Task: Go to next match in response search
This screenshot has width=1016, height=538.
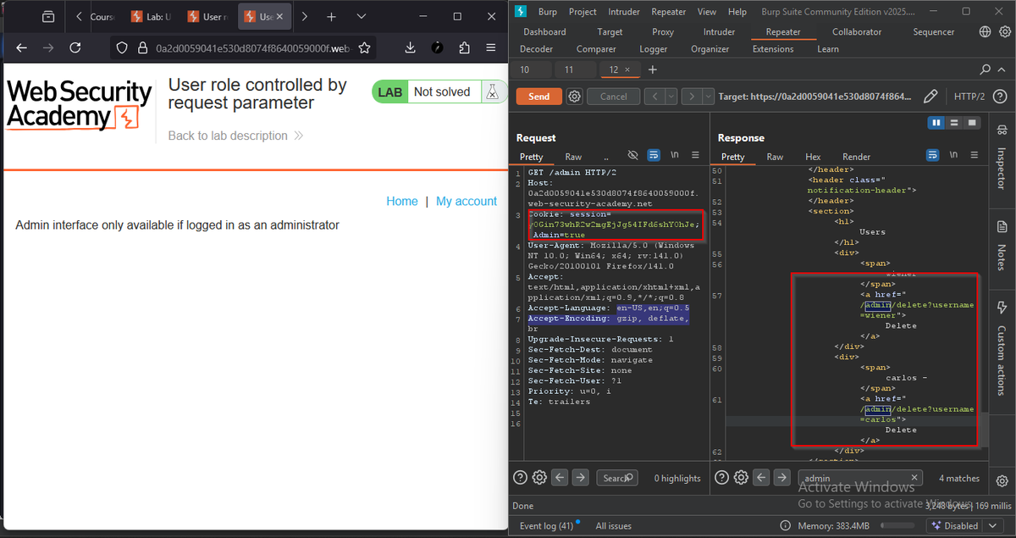Action: coord(782,478)
